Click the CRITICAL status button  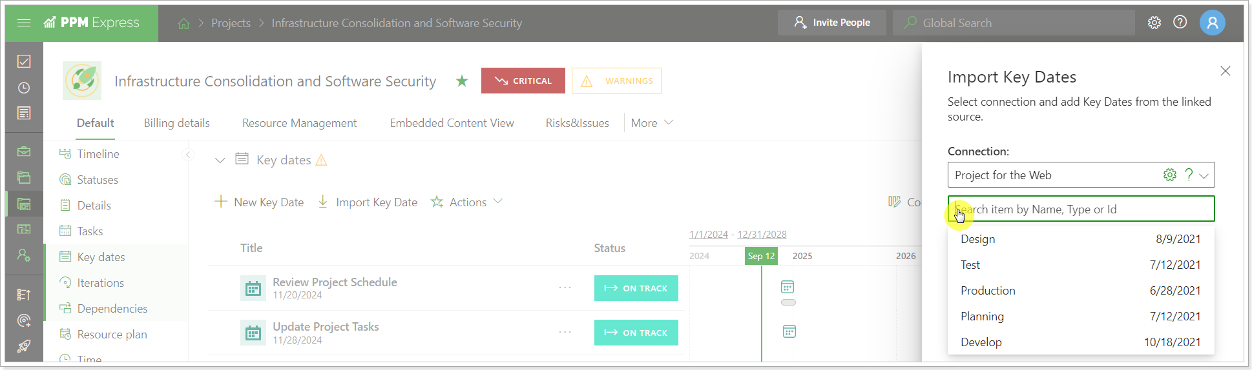(x=523, y=81)
